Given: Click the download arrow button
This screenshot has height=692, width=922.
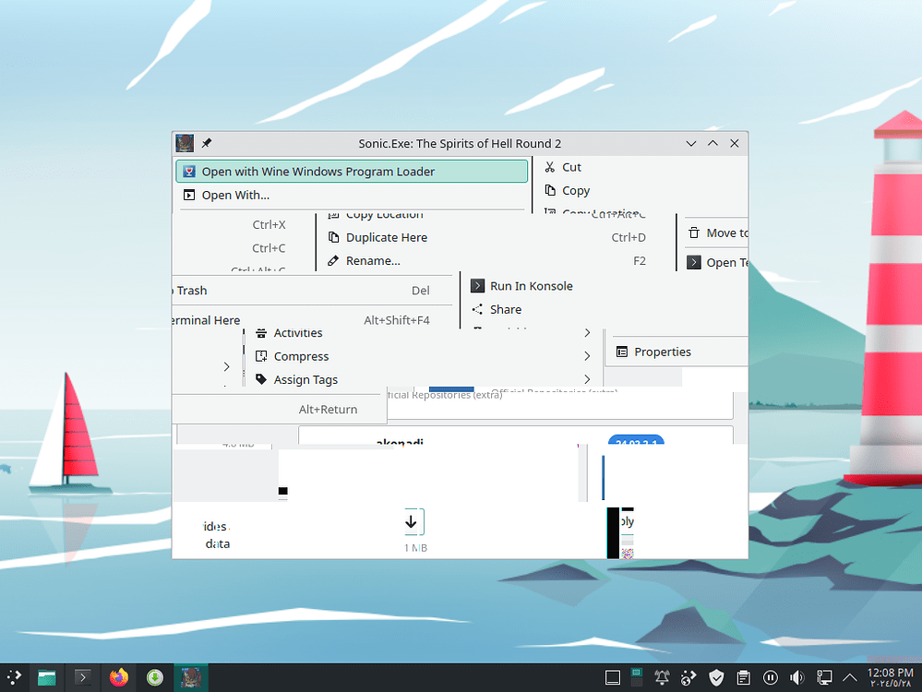Looking at the screenshot, I should coord(411,522).
